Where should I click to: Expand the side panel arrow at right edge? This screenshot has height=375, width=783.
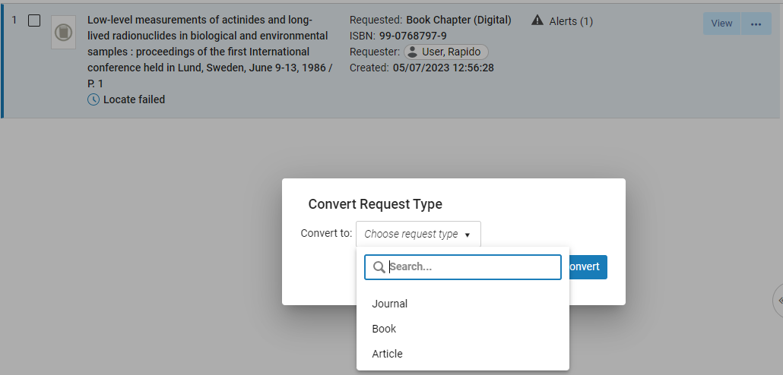778,300
